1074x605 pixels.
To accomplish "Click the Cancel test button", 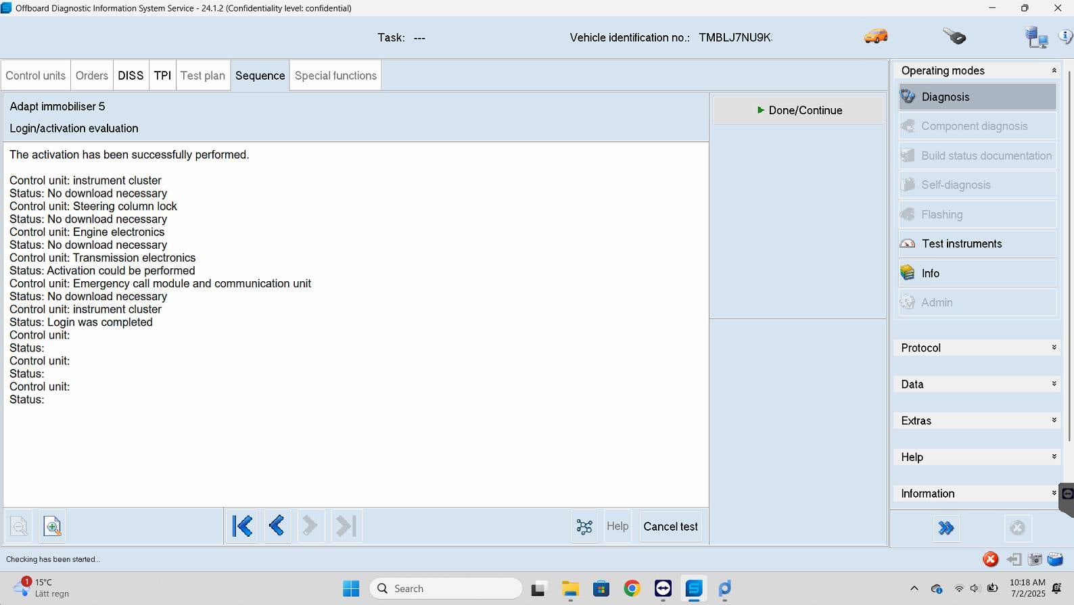I will (x=670, y=526).
